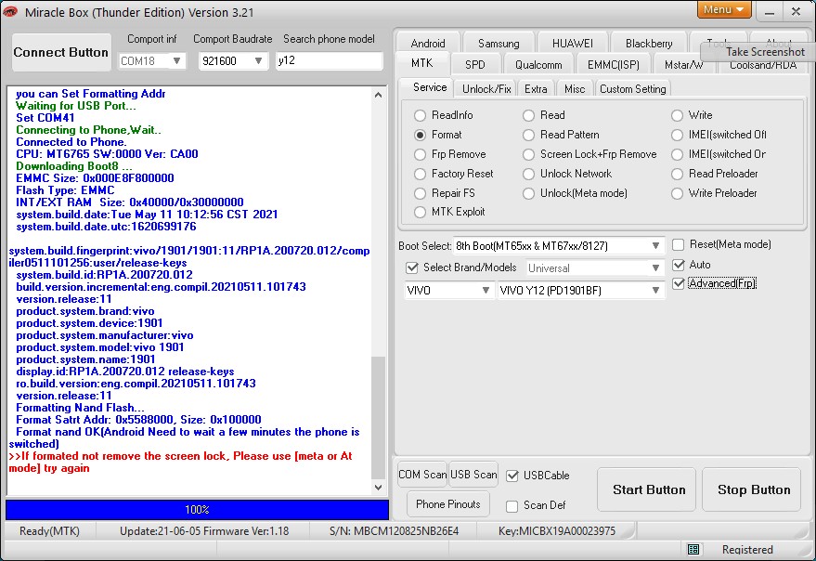Click the log scrollbar up arrow

[379, 95]
